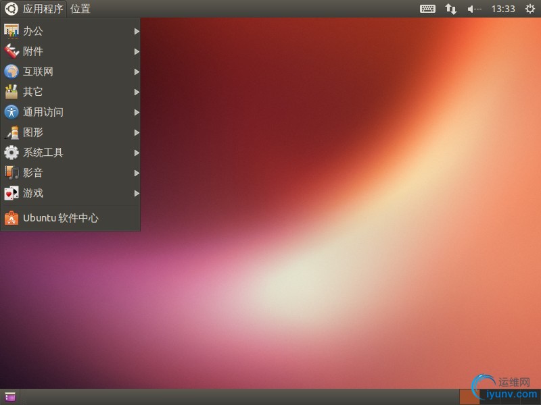Click the 附件 Swiss-knife icon

tap(11, 51)
